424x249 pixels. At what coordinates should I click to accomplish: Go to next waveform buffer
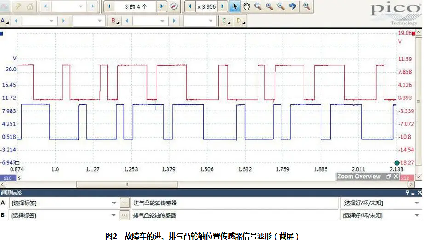162,6
